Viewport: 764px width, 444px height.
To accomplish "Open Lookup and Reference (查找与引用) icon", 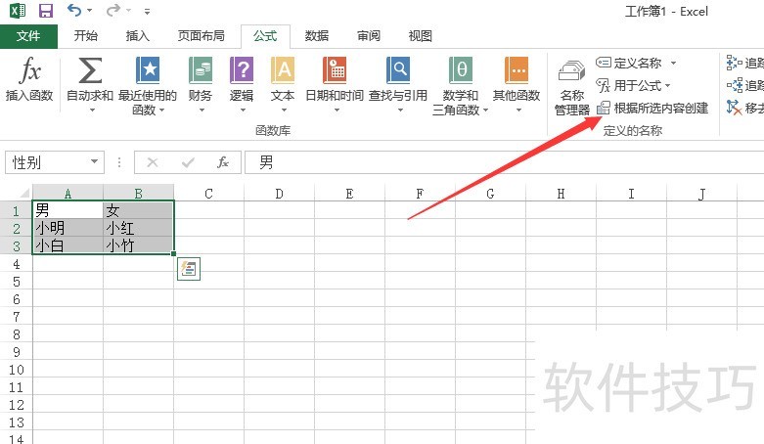I will (398, 70).
